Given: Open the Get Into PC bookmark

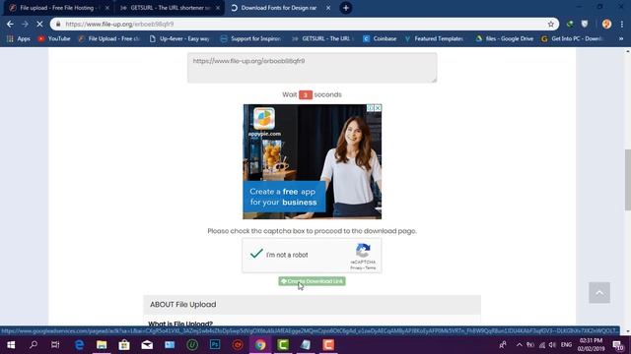Looking at the screenshot, I should pos(572,38).
